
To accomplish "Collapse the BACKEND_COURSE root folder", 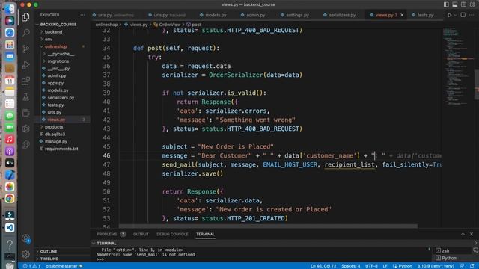I will click(x=58, y=25).
